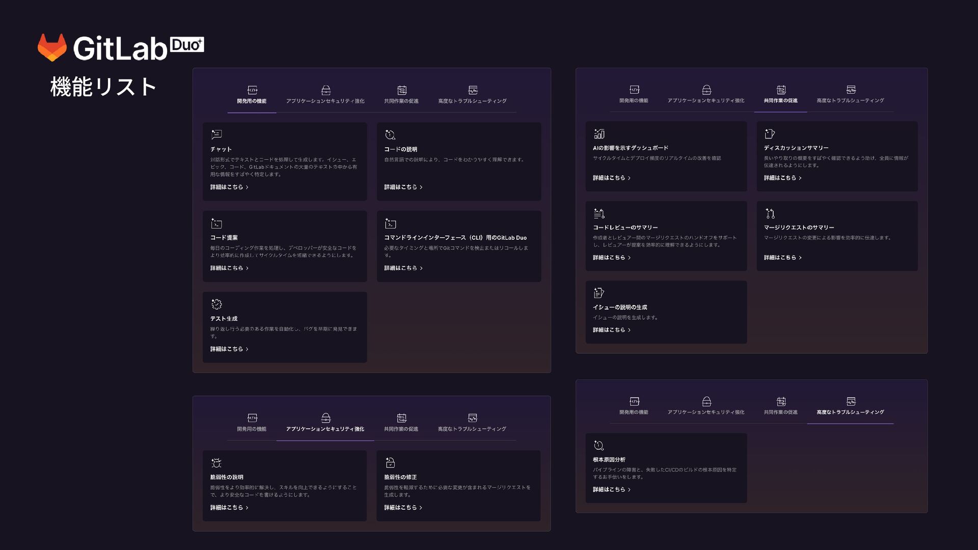In the 脆弱性 panel, click the active lock tab icon
Viewport: 978px width, 550px height.
pyautogui.click(x=326, y=418)
